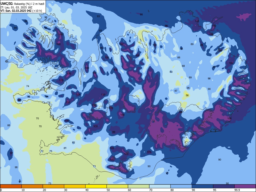Select the indigo 95–99.9 legend swatch
256x192 pixels.
point(224,186)
